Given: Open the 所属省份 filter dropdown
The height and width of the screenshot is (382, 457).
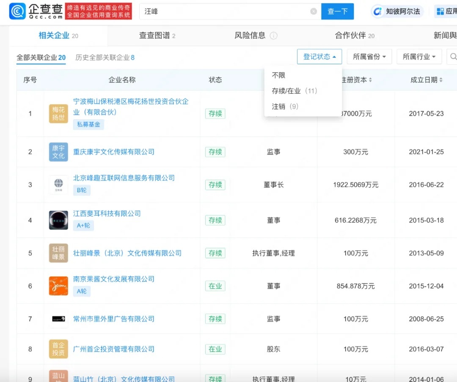Looking at the screenshot, I should tap(369, 57).
